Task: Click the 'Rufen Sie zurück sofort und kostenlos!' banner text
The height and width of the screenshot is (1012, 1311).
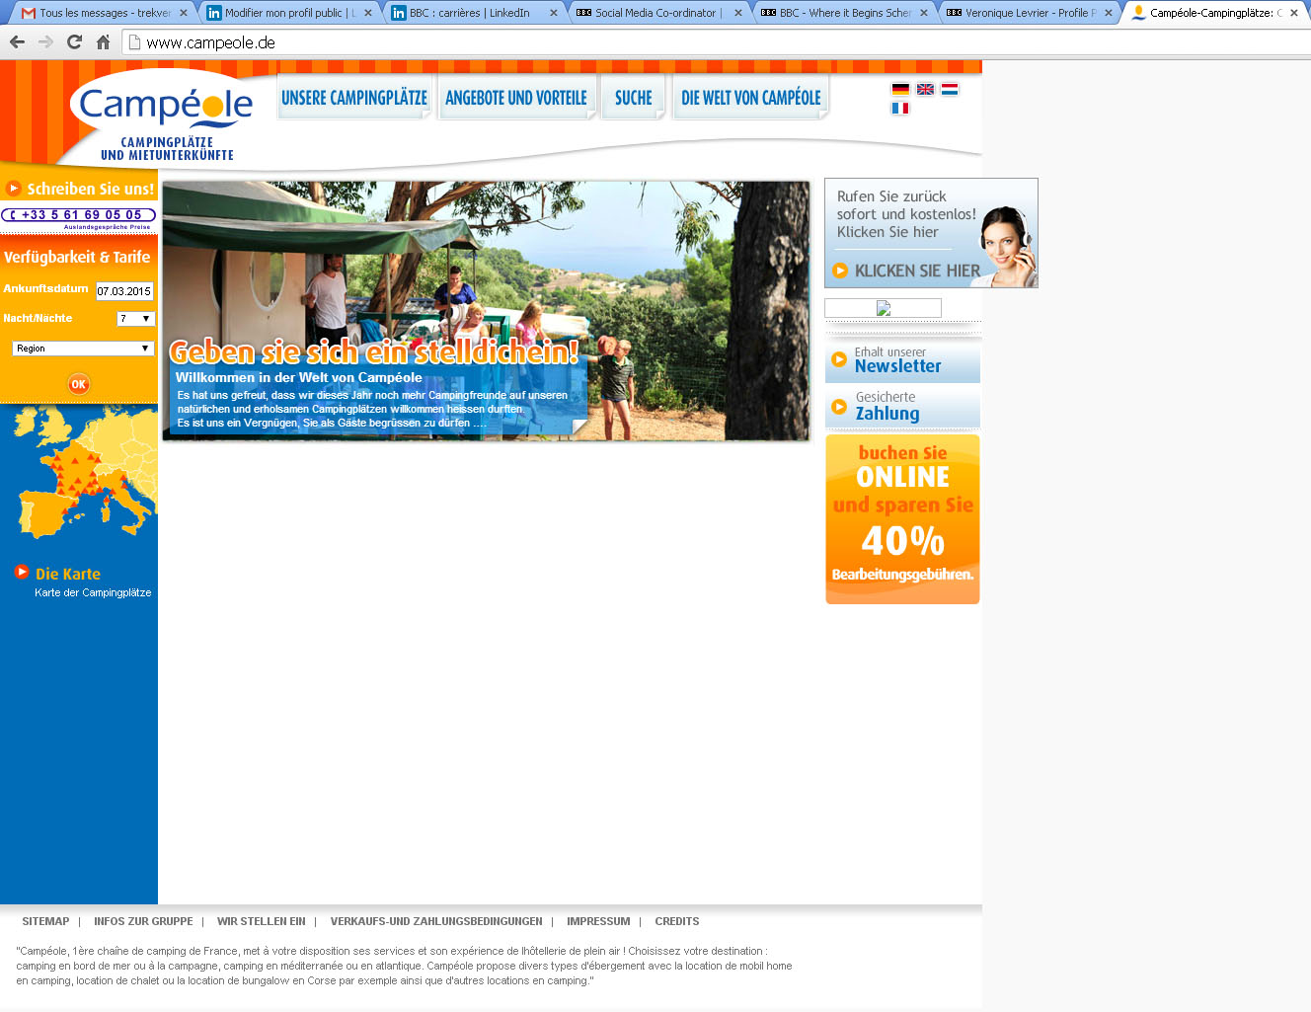Action: tap(906, 214)
